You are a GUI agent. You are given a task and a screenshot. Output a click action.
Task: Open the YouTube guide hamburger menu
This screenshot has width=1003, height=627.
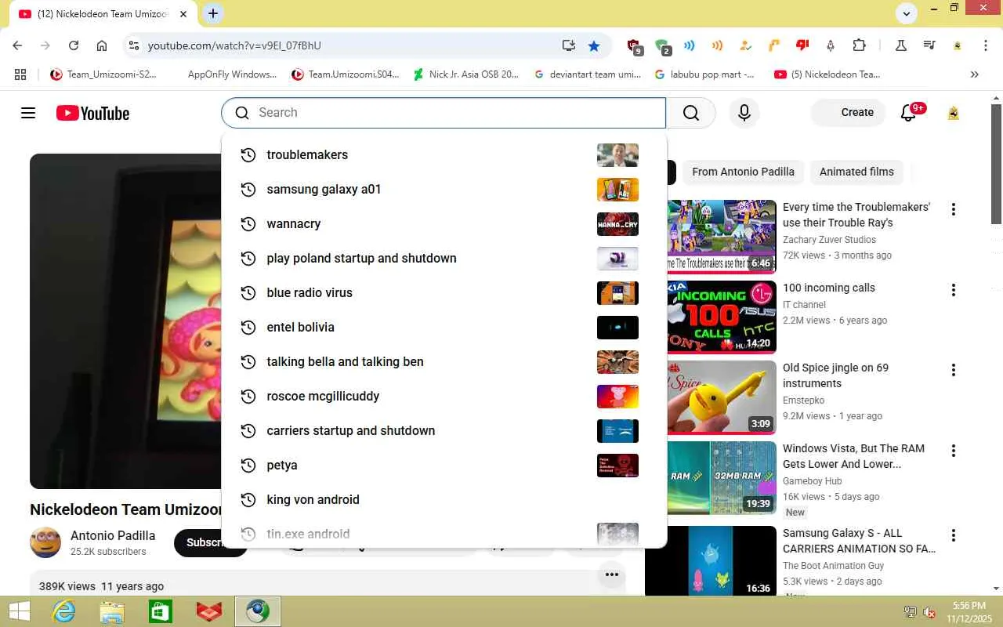[28, 113]
